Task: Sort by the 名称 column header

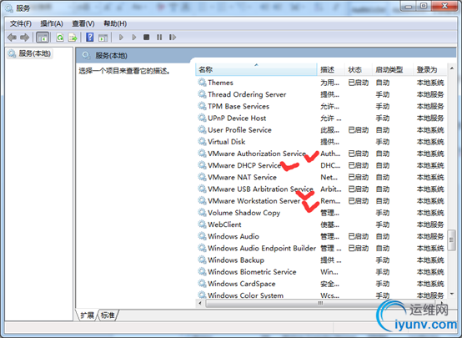Action: point(256,70)
